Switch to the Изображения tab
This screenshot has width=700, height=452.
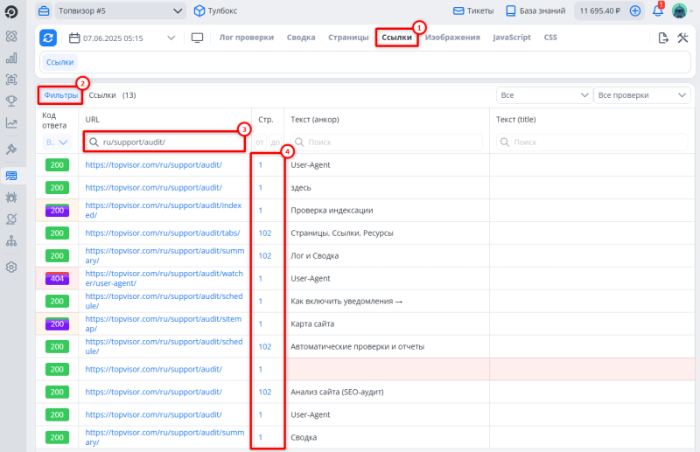point(452,38)
